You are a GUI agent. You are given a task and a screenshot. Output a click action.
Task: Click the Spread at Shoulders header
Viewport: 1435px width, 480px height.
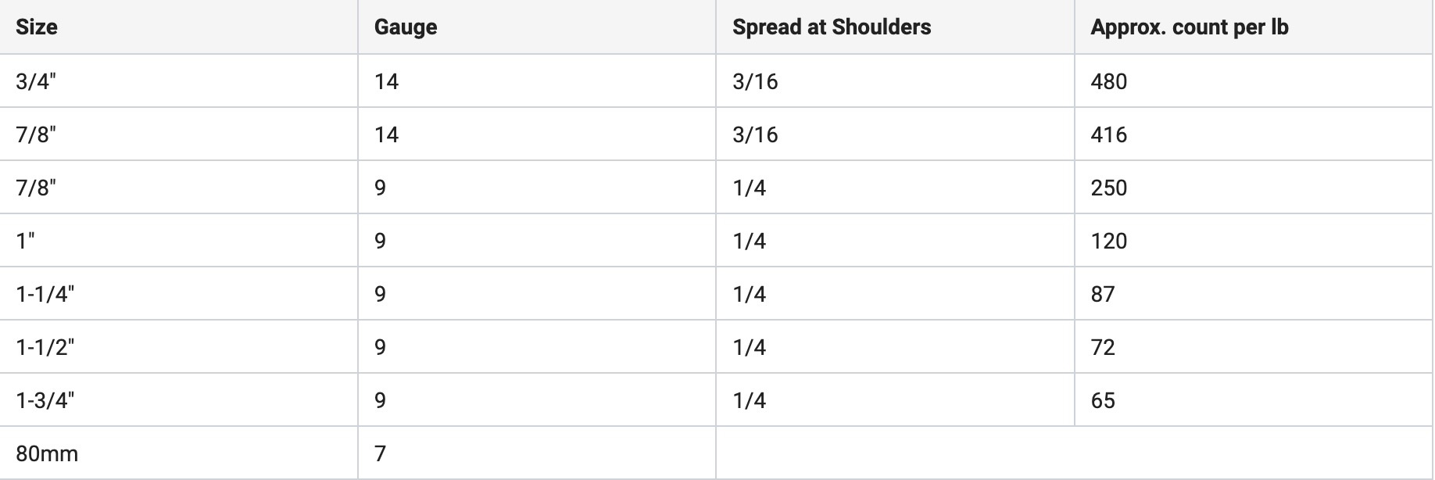click(832, 27)
